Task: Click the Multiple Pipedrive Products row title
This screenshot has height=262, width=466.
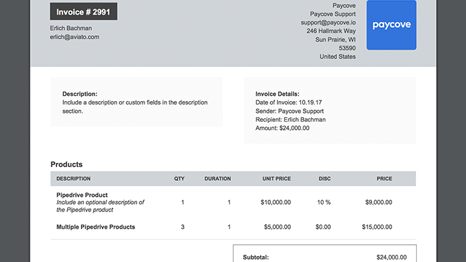Action: click(96, 227)
